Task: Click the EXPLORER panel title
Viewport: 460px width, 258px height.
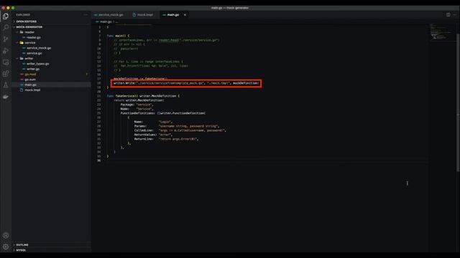Action: [23, 14]
